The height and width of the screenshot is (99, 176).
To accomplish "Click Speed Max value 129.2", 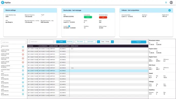I will (165, 78).
